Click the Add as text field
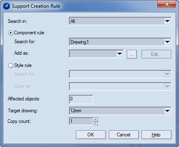The image size is (179, 147). point(93,54)
